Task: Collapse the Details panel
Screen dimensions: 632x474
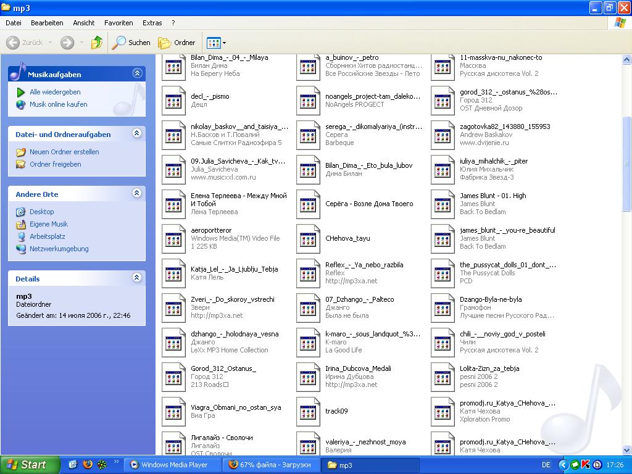Action: click(137, 278)
